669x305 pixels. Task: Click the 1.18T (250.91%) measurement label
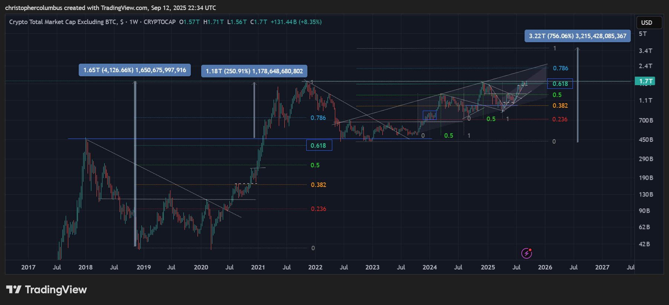[254, 71]
